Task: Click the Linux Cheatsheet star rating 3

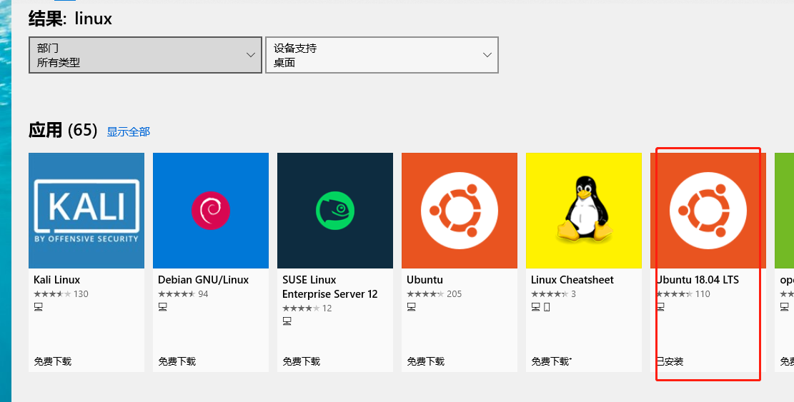Action: (x=553, y=293)
